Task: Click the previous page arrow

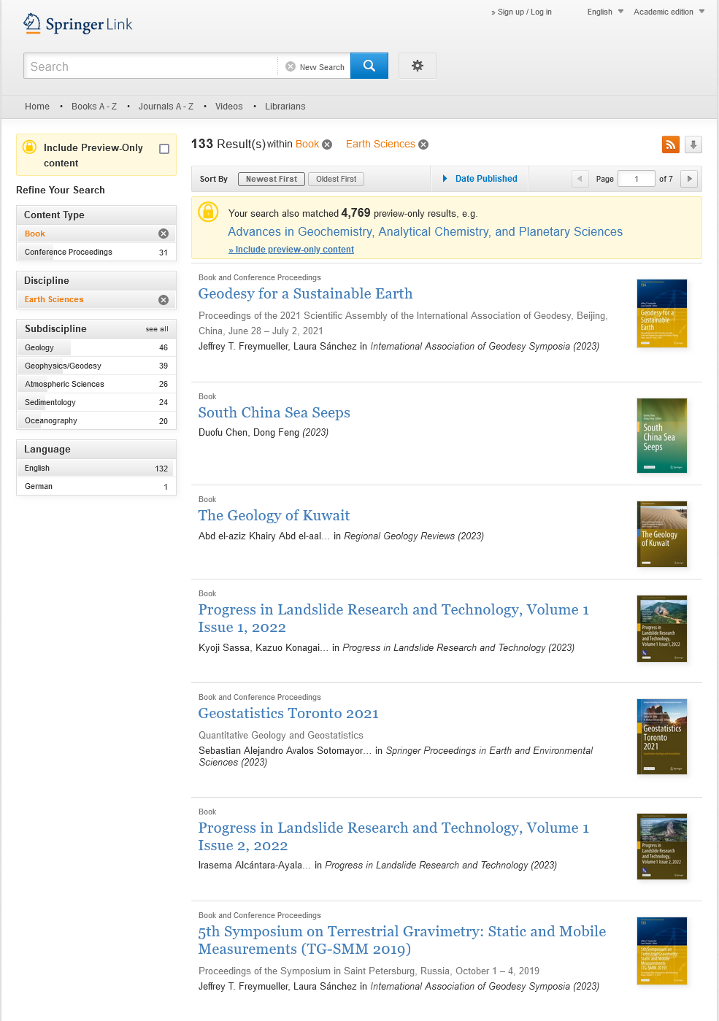Action: click(x=580, y=179)
